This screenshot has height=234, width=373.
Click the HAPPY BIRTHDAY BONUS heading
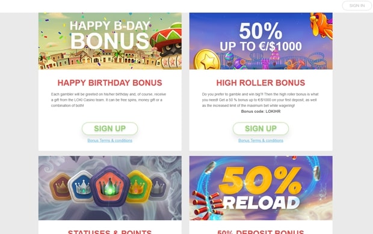[110, 83]
